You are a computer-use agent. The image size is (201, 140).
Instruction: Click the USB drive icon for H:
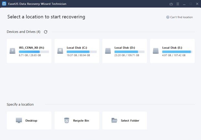tap(12, 51)
